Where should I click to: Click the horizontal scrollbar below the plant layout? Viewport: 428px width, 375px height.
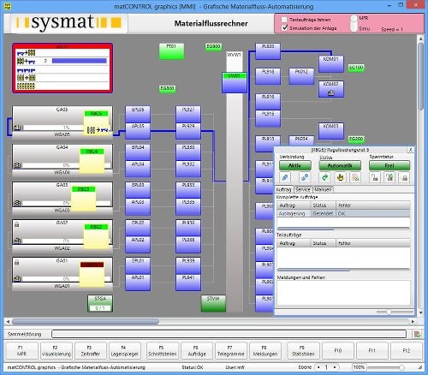pyautogui.click(x=211, y=322)
